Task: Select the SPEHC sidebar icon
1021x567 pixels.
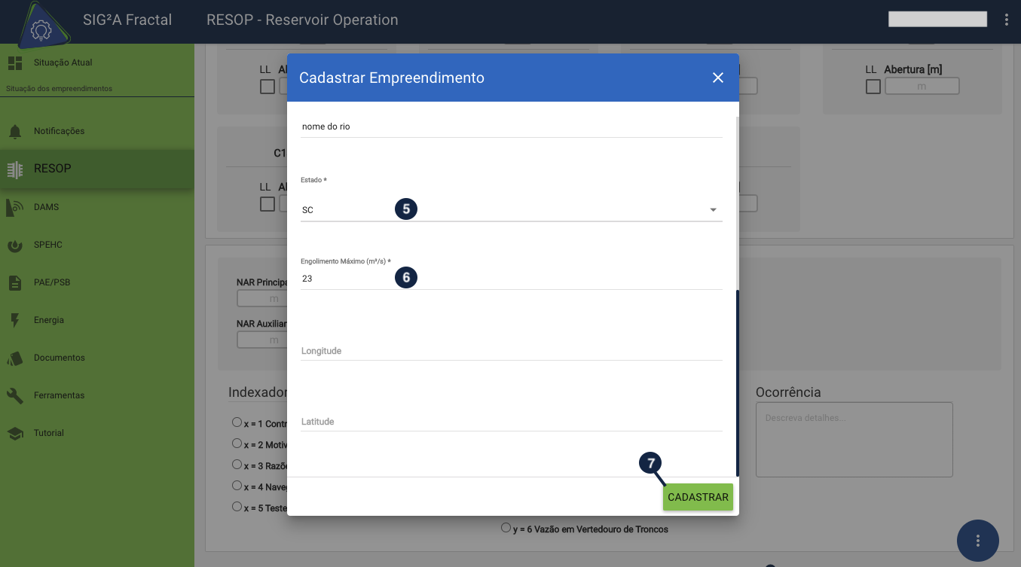Action: coord(15,245)
